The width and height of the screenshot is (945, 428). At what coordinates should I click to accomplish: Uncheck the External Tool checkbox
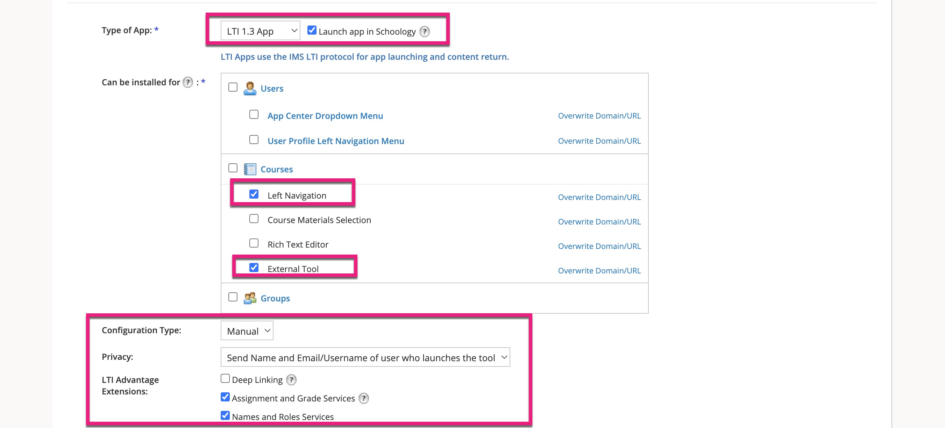point(254,267)
